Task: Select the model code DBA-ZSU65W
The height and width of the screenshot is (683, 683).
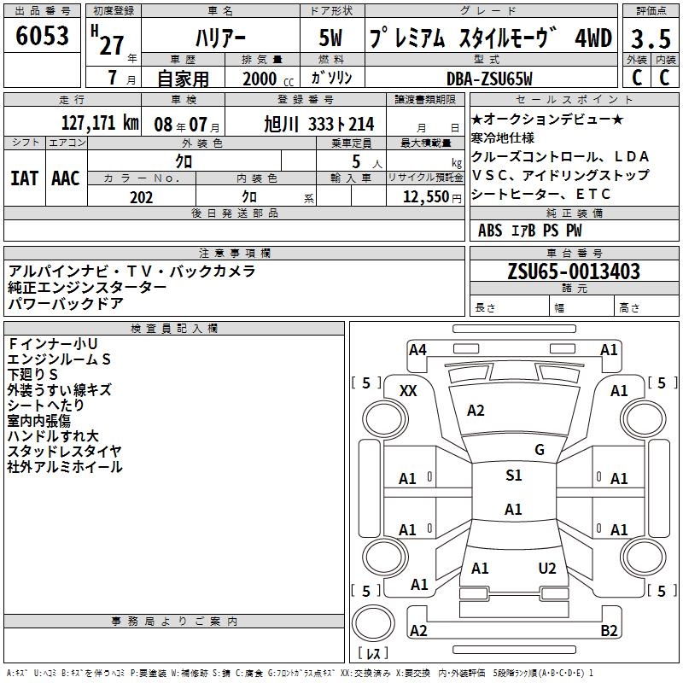Action: point(489,79)
